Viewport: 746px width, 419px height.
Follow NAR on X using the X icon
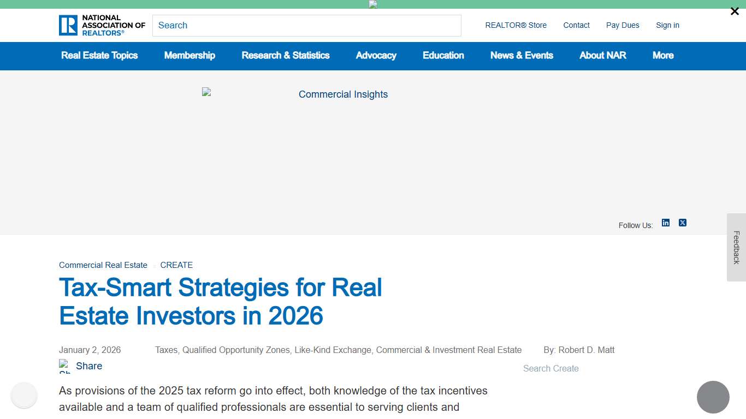683,223
